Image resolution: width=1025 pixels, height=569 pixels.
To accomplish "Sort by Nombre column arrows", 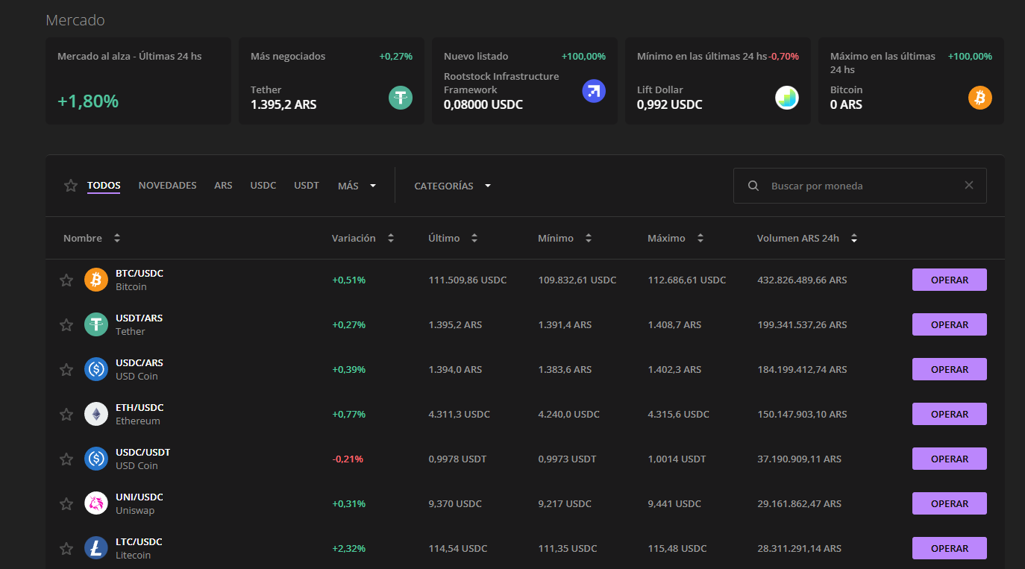I will tap(117, 238).
